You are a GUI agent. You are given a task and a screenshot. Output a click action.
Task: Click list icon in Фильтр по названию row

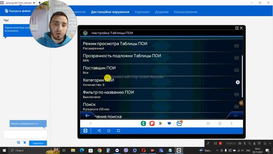[236, 95]
